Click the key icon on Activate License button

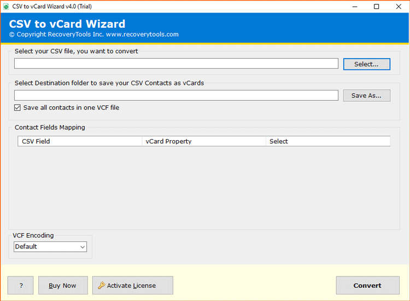coord(102,285)
